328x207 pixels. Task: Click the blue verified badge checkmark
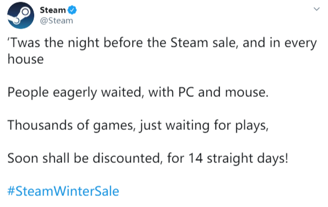coord(72,10)
